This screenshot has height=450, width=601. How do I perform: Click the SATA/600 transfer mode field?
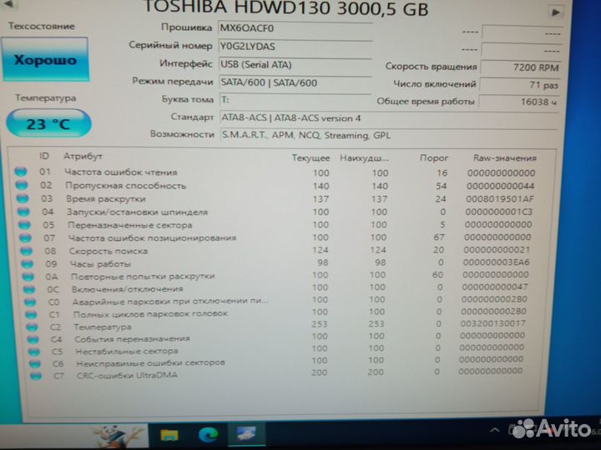[295, 82]
